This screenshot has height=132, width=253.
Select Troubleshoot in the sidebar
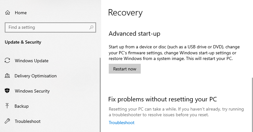[28, 121]
